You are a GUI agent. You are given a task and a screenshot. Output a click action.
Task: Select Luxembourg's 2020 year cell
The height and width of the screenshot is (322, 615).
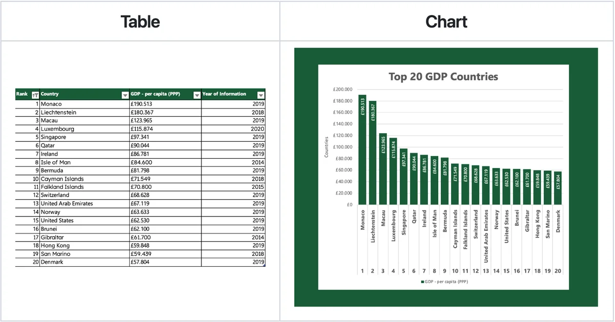[233, 128]
